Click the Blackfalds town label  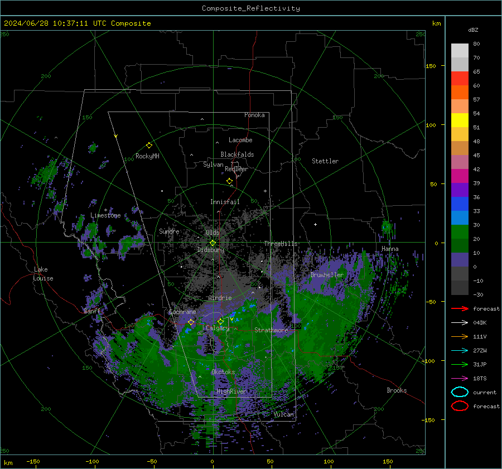coord(237,154)
